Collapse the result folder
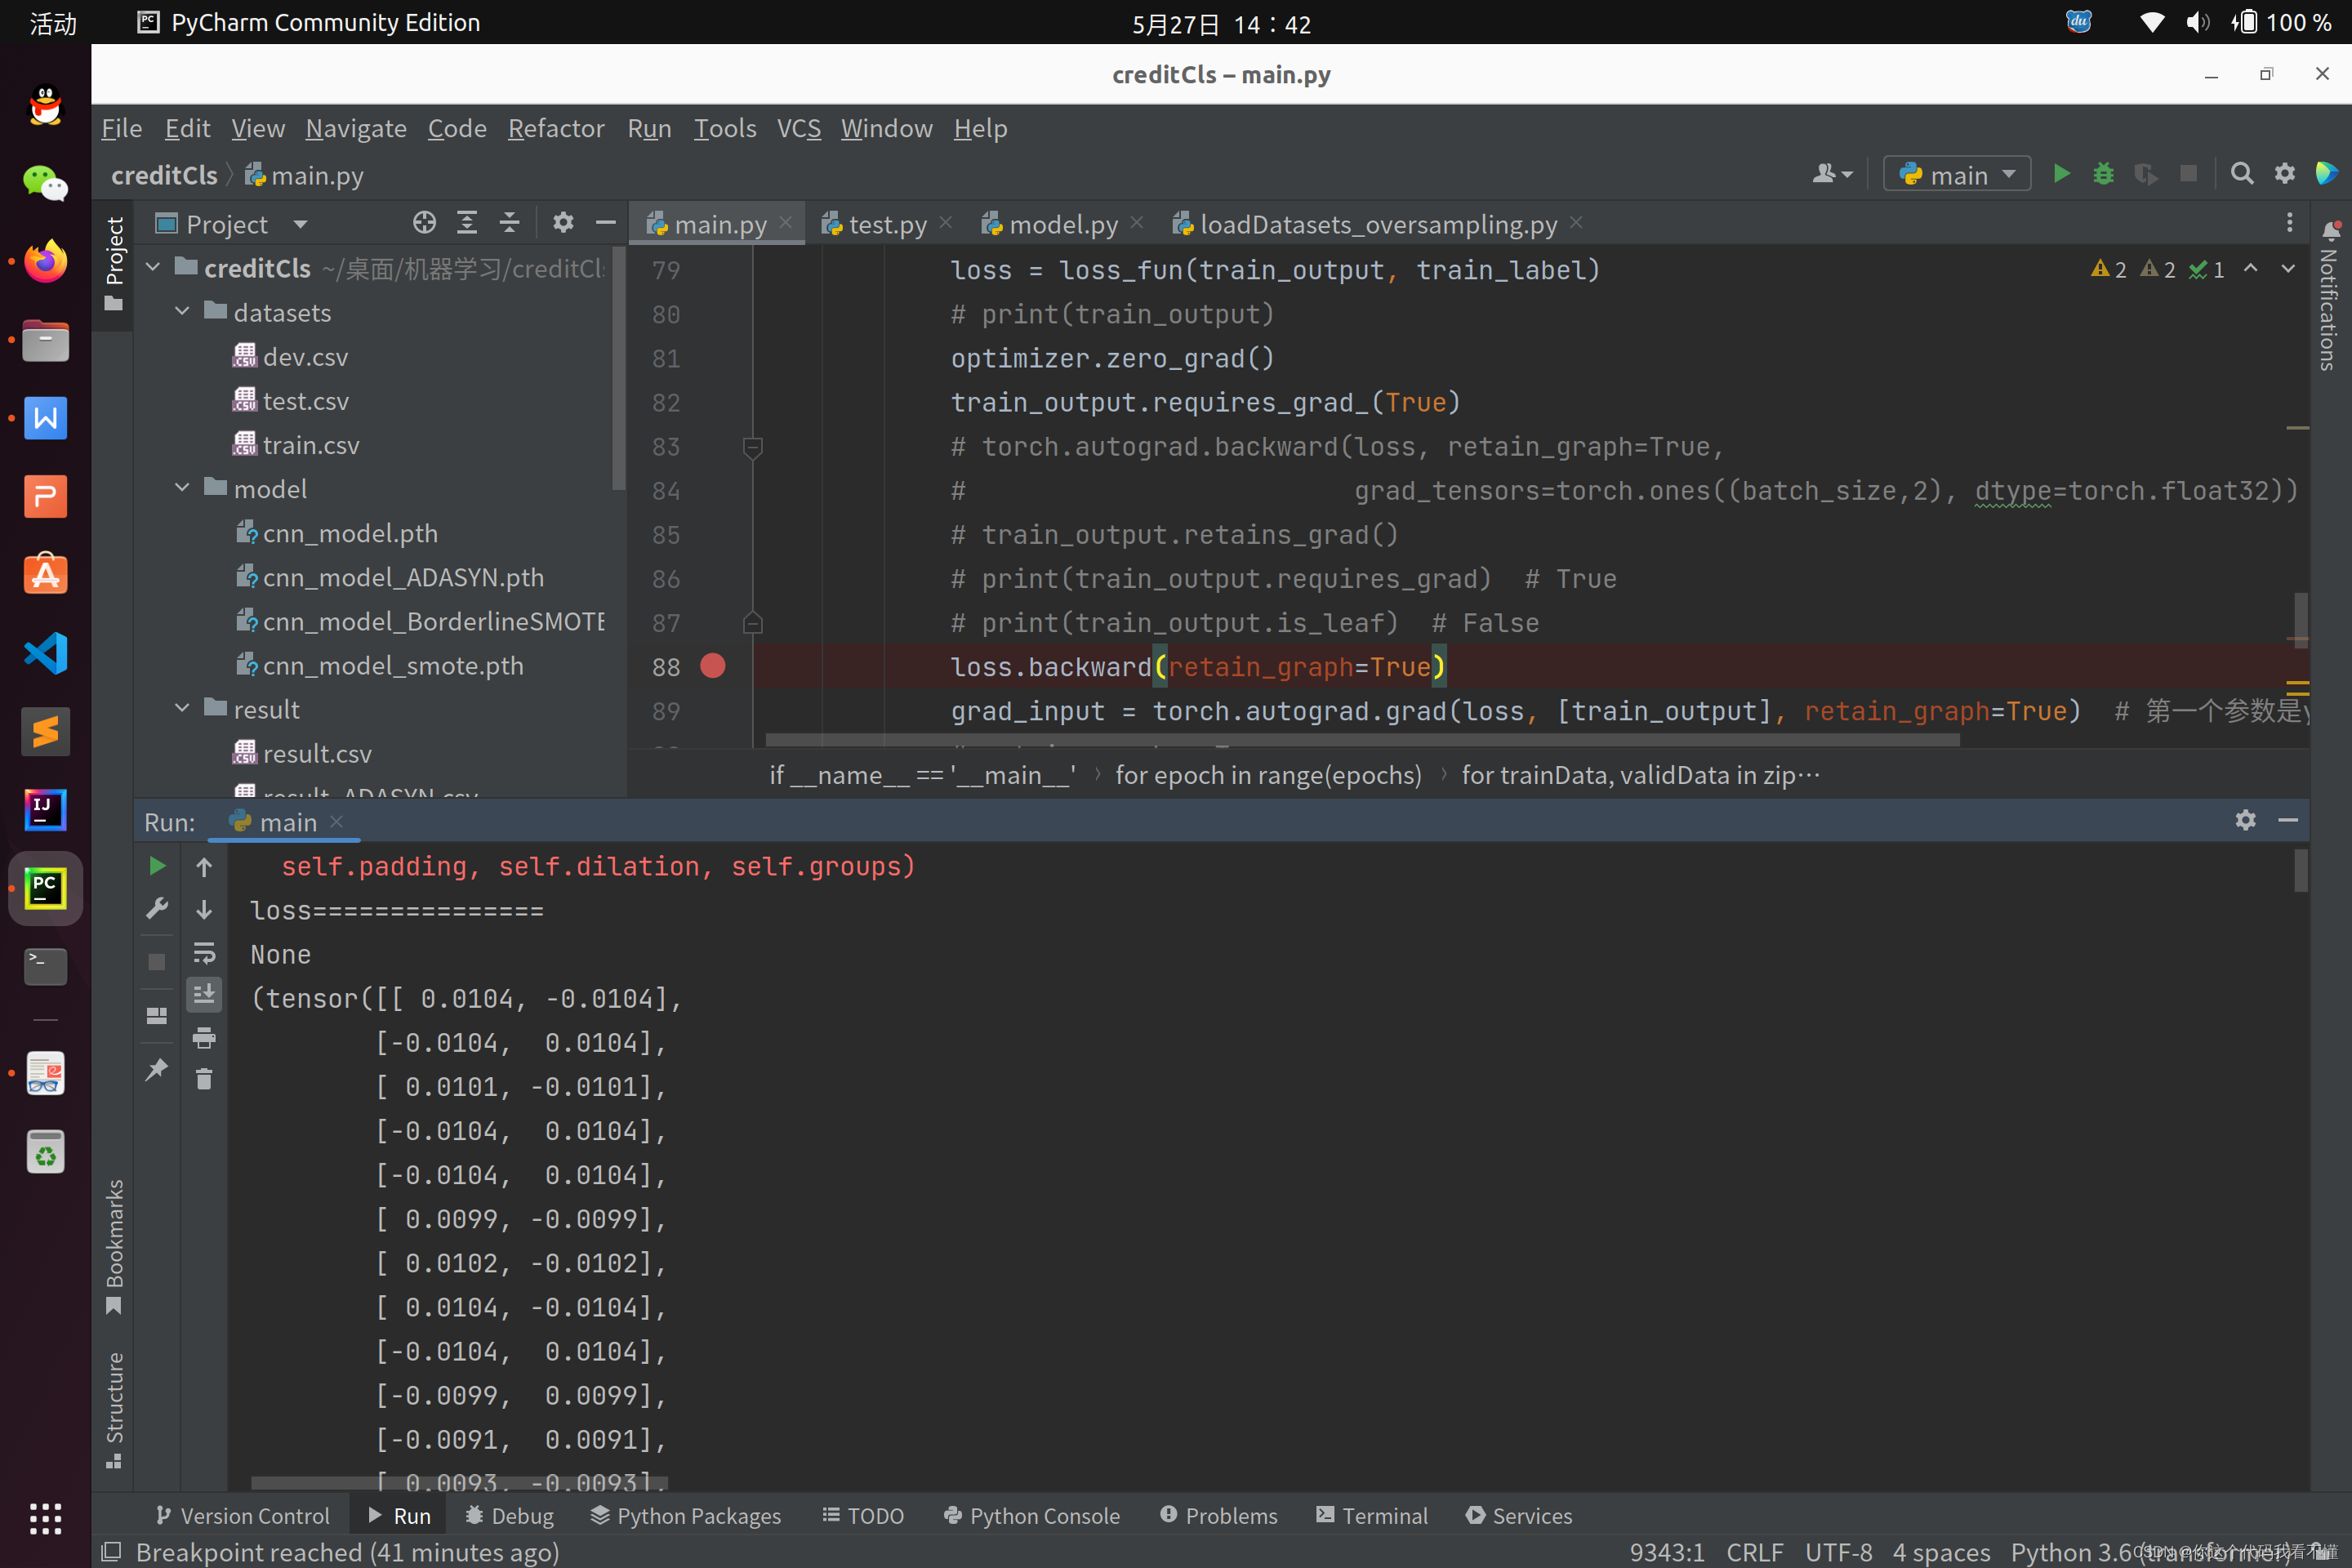 [182, 708]
